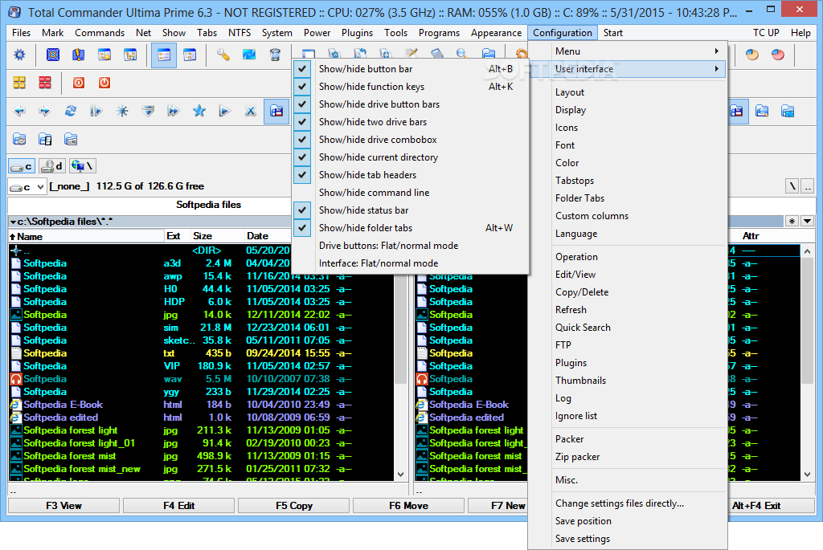Click the blue back arrow icon
This screenshot has width=823, height=550.
click(19, 111)
